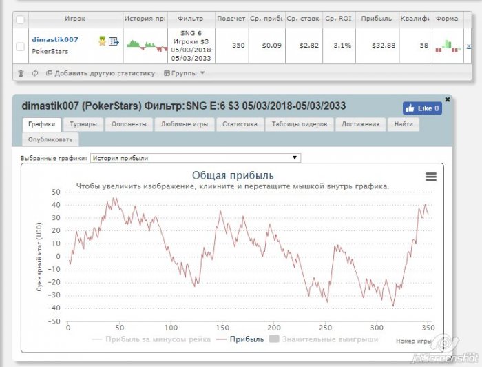This screenshot has height=367, width=482.
Task: Toggle Значительные выигрыши legend series
Action: point(324,339)
